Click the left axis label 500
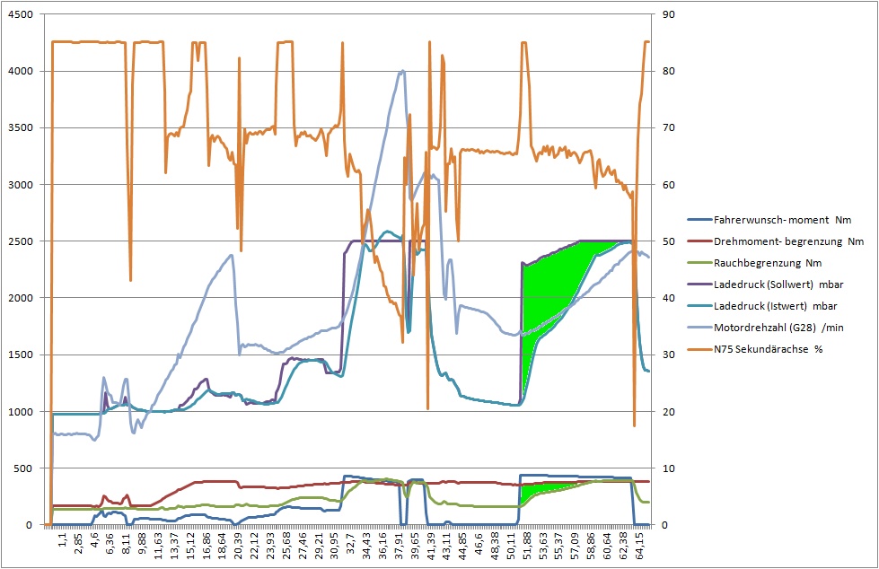Image resolution: width=879 pixels, height=569 pixels. click(x=23, y=468)
